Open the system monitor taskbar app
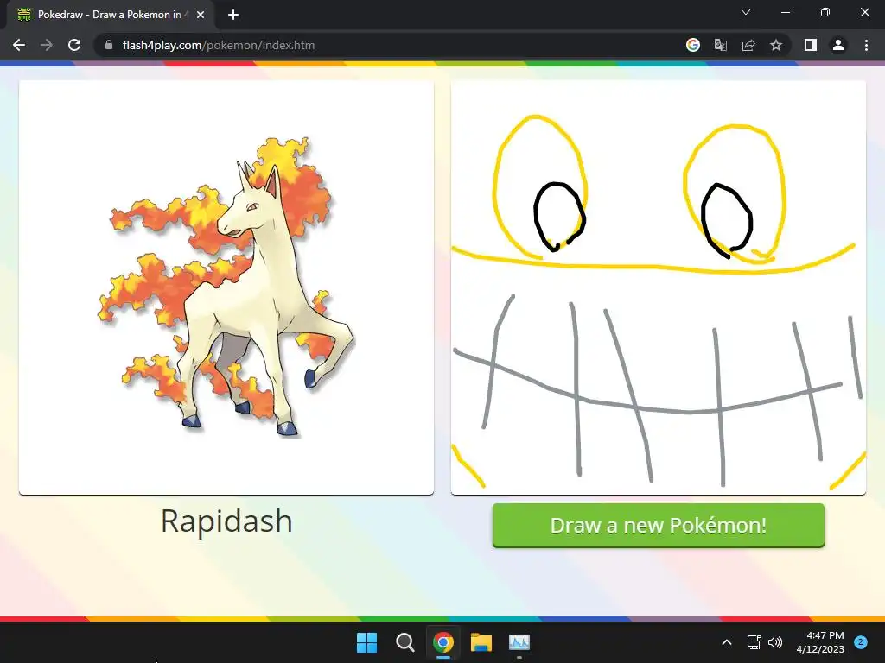 [519, 642]
